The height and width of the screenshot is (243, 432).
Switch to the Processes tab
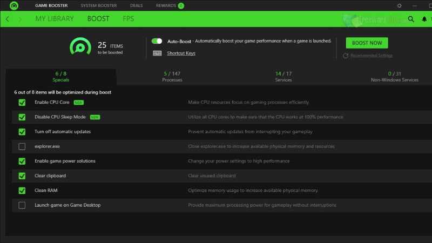[172, 77]
